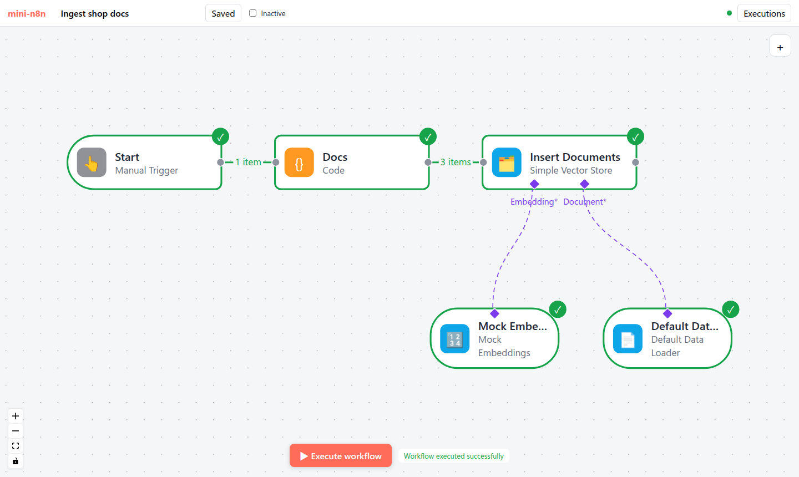Click the Start manual trigger hand icon
Viewport: 799px width, 477px height.
click(x=92, y=163)
